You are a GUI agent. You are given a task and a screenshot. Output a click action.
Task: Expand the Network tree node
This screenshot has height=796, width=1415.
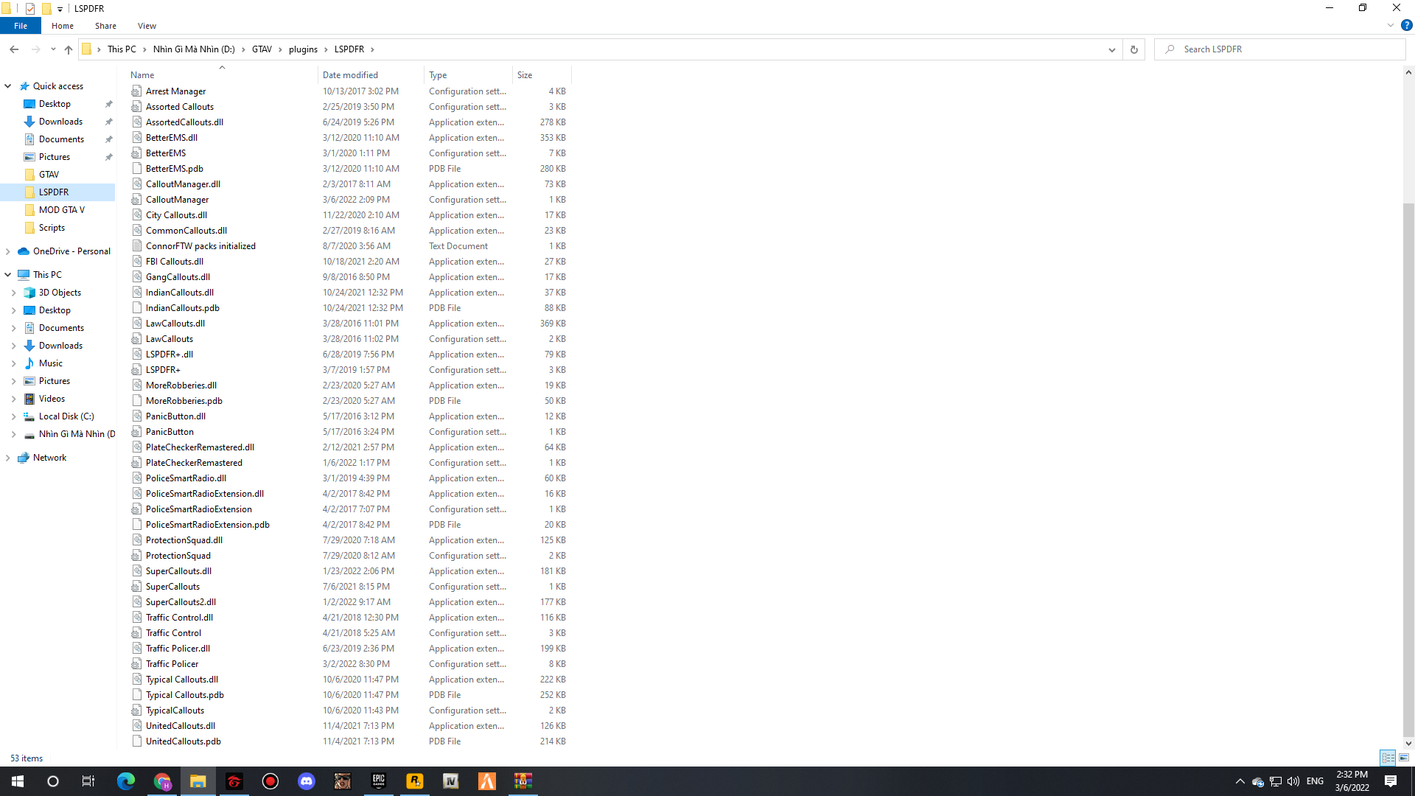coord(8,458)
